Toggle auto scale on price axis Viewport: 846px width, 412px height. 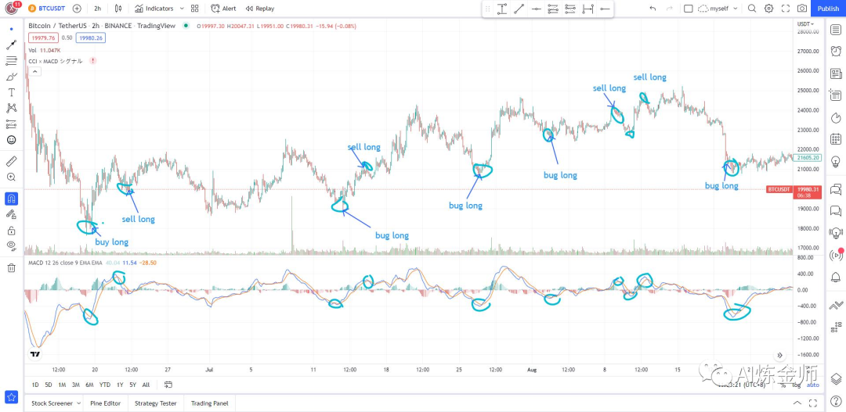pyautogui.click(x=813, y=385)
